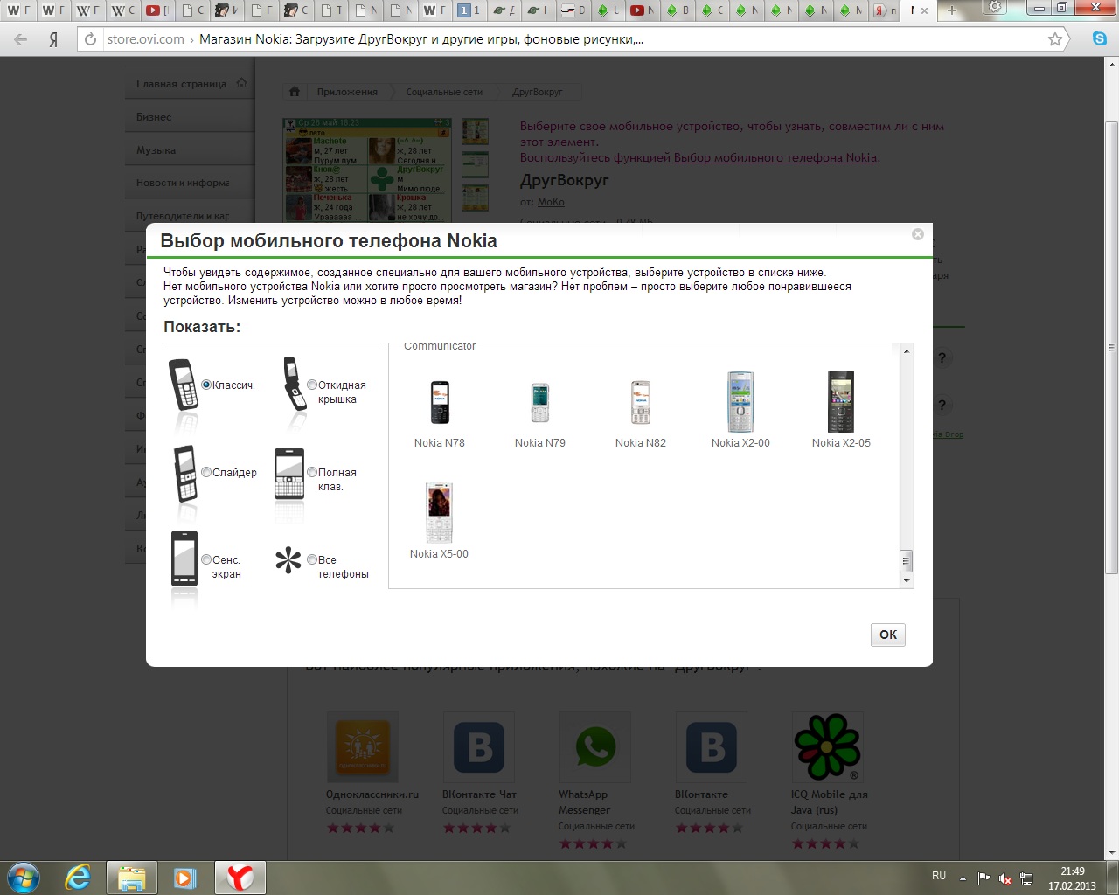The width and height of the screenshot is (1119, 895).
Task: Choose the Nokia N82 phone thumbnail
Action: (x=641, y=403)
